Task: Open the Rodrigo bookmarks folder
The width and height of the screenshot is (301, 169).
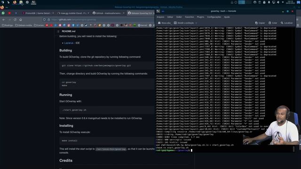Action: coord(8,25)
